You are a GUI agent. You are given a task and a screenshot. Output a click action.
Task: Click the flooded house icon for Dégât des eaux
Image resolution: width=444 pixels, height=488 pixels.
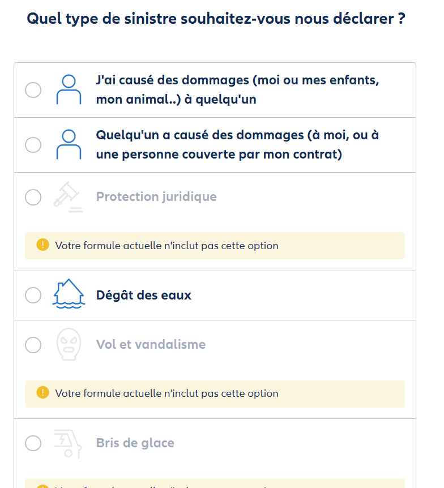(69, 294)
